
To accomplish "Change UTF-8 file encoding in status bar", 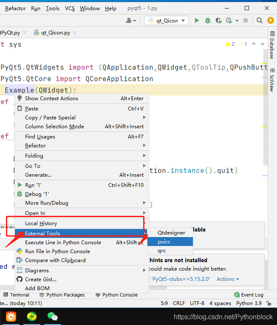I will point(197,303).
